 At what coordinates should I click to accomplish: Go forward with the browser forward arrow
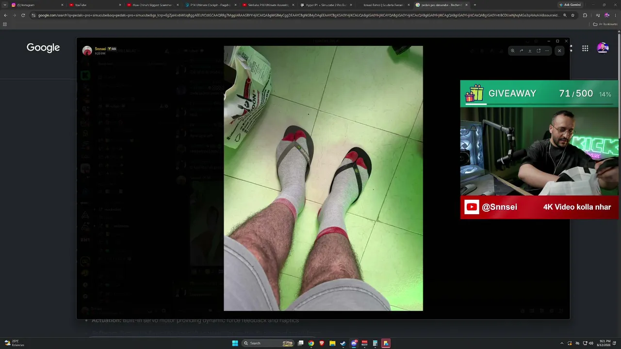pos(14,15)
